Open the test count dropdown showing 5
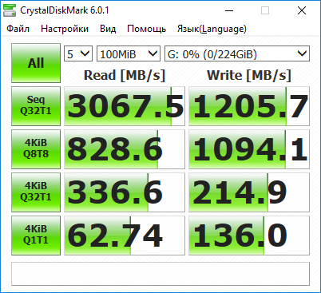The width and height of the screenshot is (321, 293). [x=78, y=53]
